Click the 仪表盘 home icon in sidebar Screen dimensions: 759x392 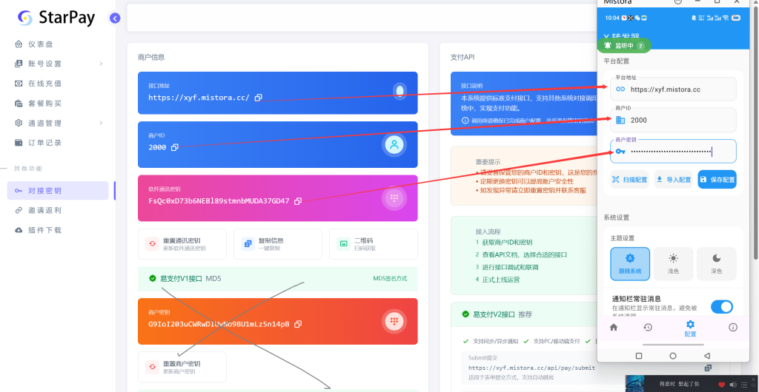coord(19,44)
